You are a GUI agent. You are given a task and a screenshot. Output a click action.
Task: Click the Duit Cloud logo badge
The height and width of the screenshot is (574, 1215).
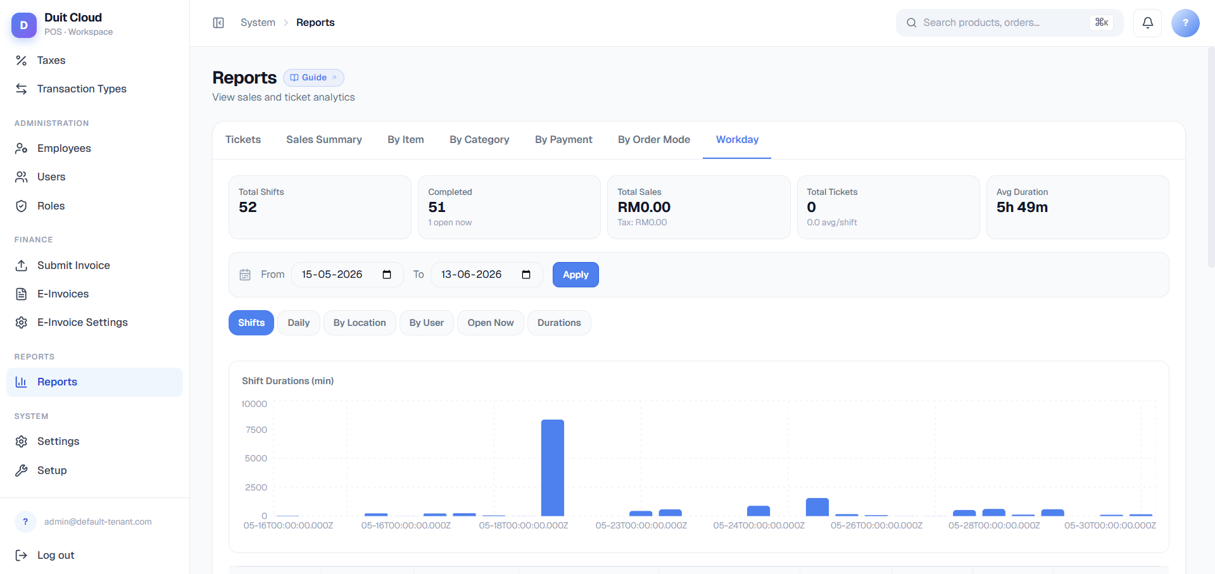[x=24, y=25]
